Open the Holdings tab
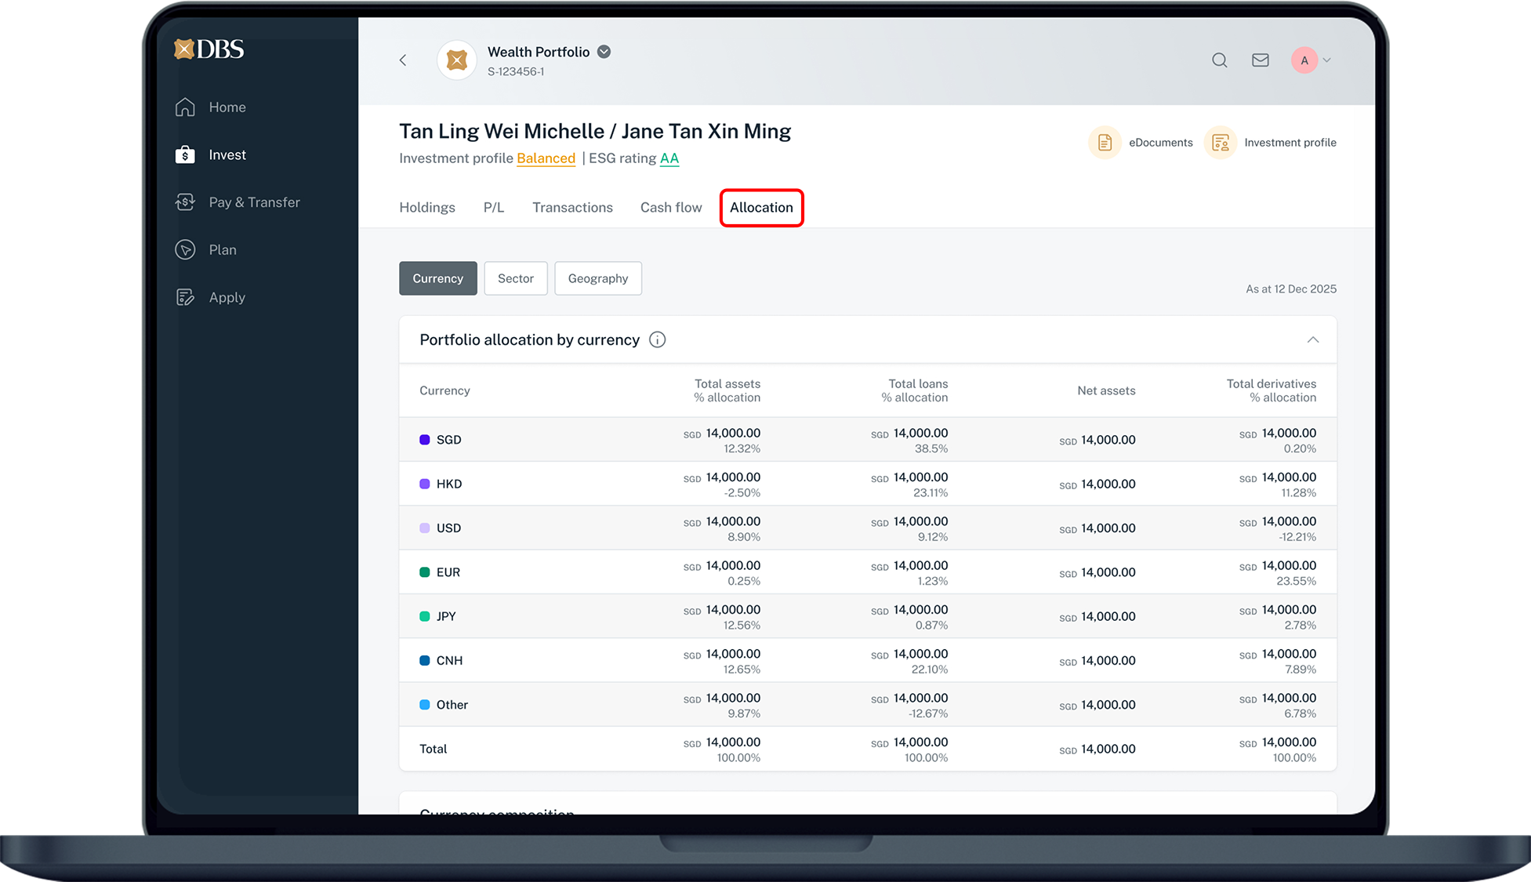This screenshot has height=882, width=1531. [x=426, y=208]
